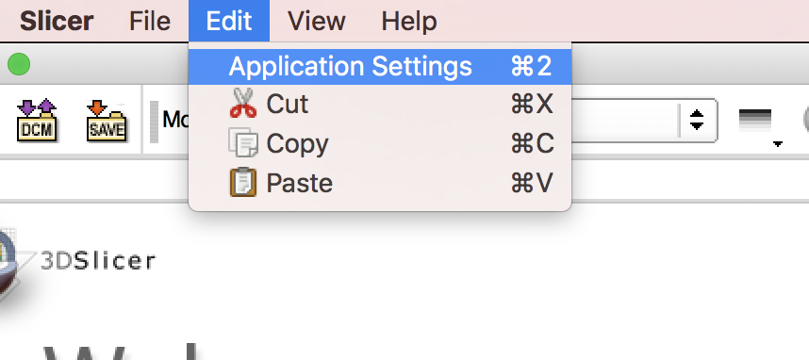The height and width of the screenshot is (360, 809).
Task: Click the grayscale stacked bars toolbar icon
Action: click(755, 121)
